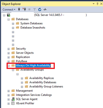Select the Databases folder icon

[x=13, y=19]
